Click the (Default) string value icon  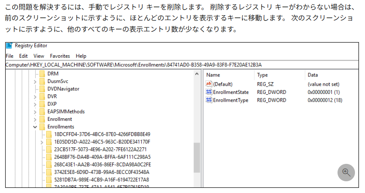[x=209, y=84]
